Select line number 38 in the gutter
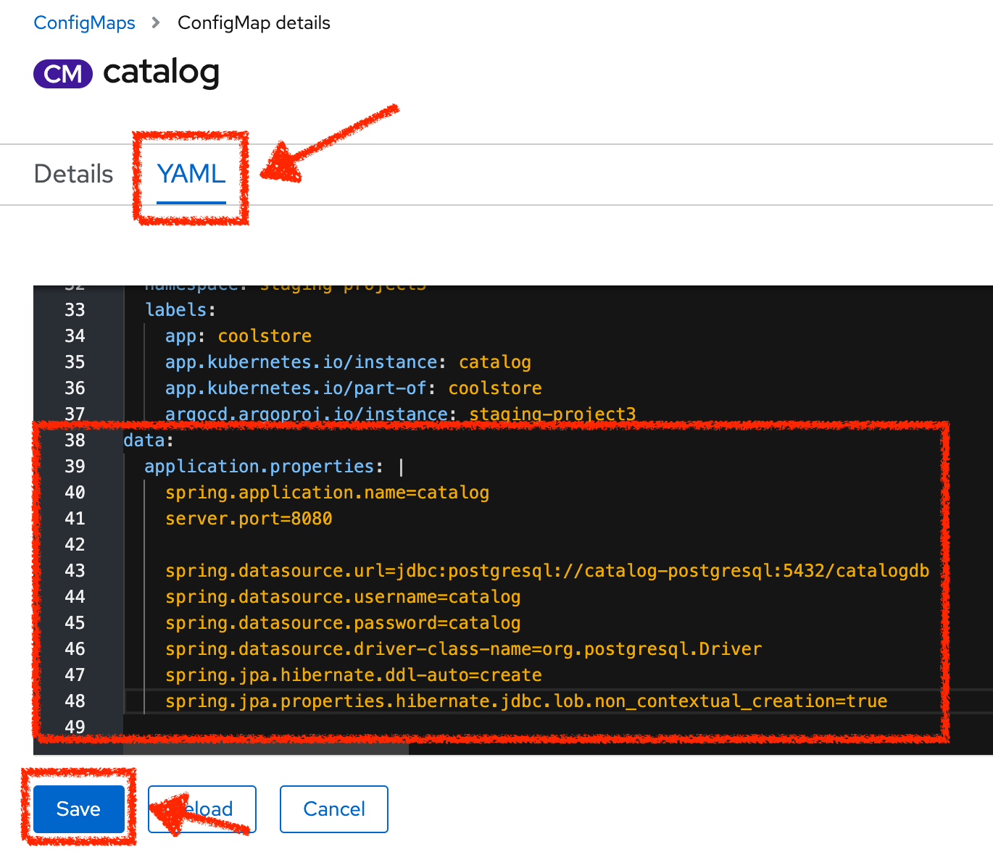The height and width of the screenshot is (852, 993). pyautogui.click(x=75, y=440)
